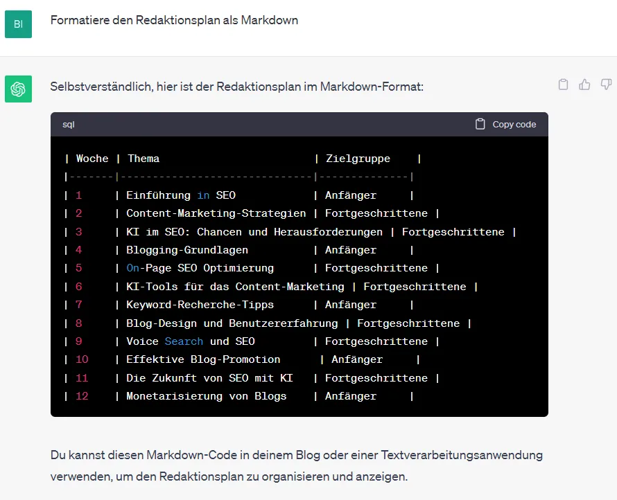Click the 'Zielgruppe' column header

click(358, 159)
